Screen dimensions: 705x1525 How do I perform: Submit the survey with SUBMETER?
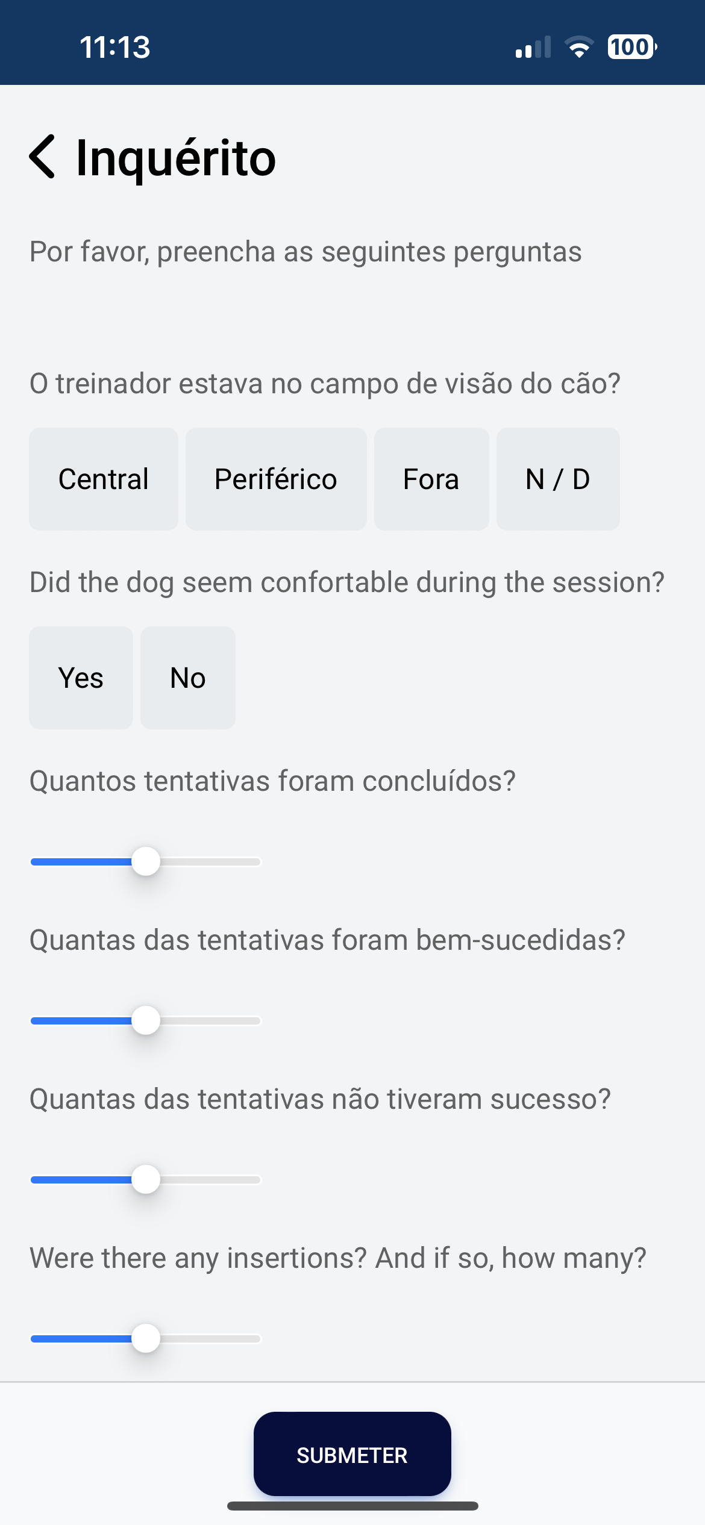352,1455
